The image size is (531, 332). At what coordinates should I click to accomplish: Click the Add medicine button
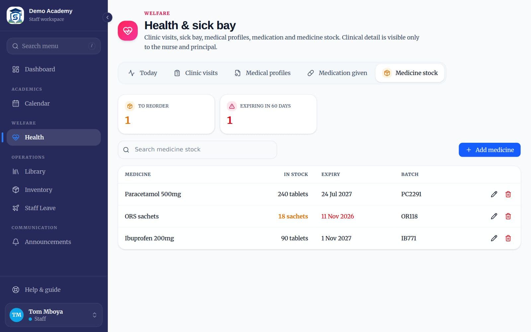coord(490,150)
